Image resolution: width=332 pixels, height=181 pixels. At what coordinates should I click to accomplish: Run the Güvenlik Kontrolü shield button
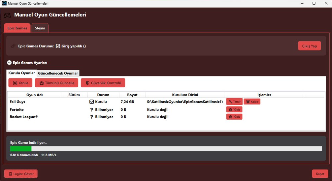103,83
